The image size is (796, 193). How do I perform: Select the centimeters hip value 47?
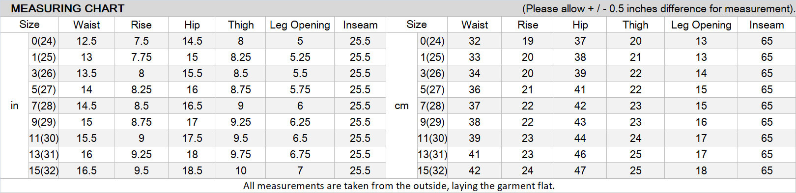pos(580,170)
